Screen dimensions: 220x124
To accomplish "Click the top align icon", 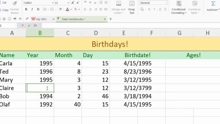I will pos(85,2).
